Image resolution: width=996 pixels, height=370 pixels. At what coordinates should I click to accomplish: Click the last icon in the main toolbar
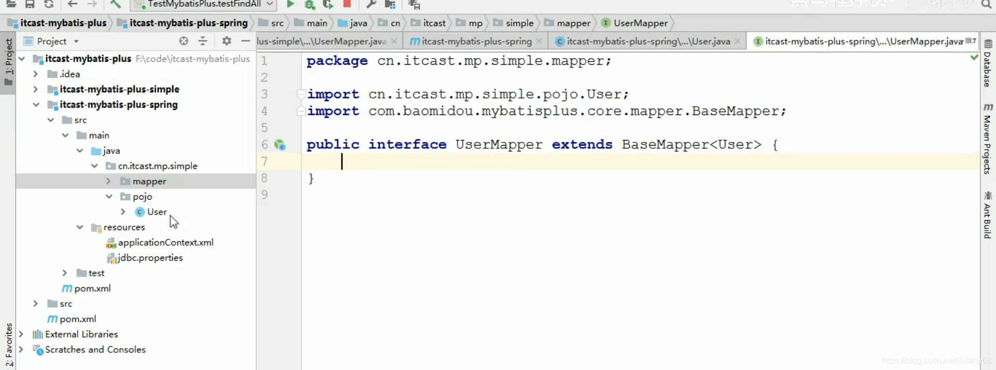414,4
